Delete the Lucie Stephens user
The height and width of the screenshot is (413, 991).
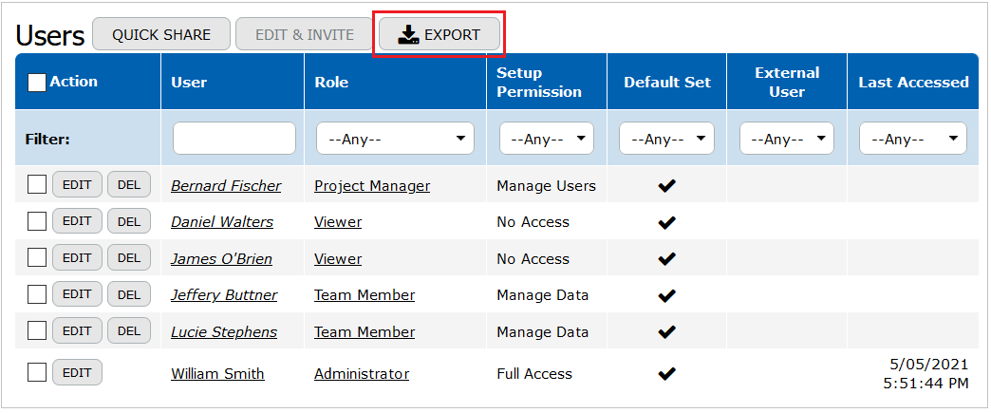point(129,330)
